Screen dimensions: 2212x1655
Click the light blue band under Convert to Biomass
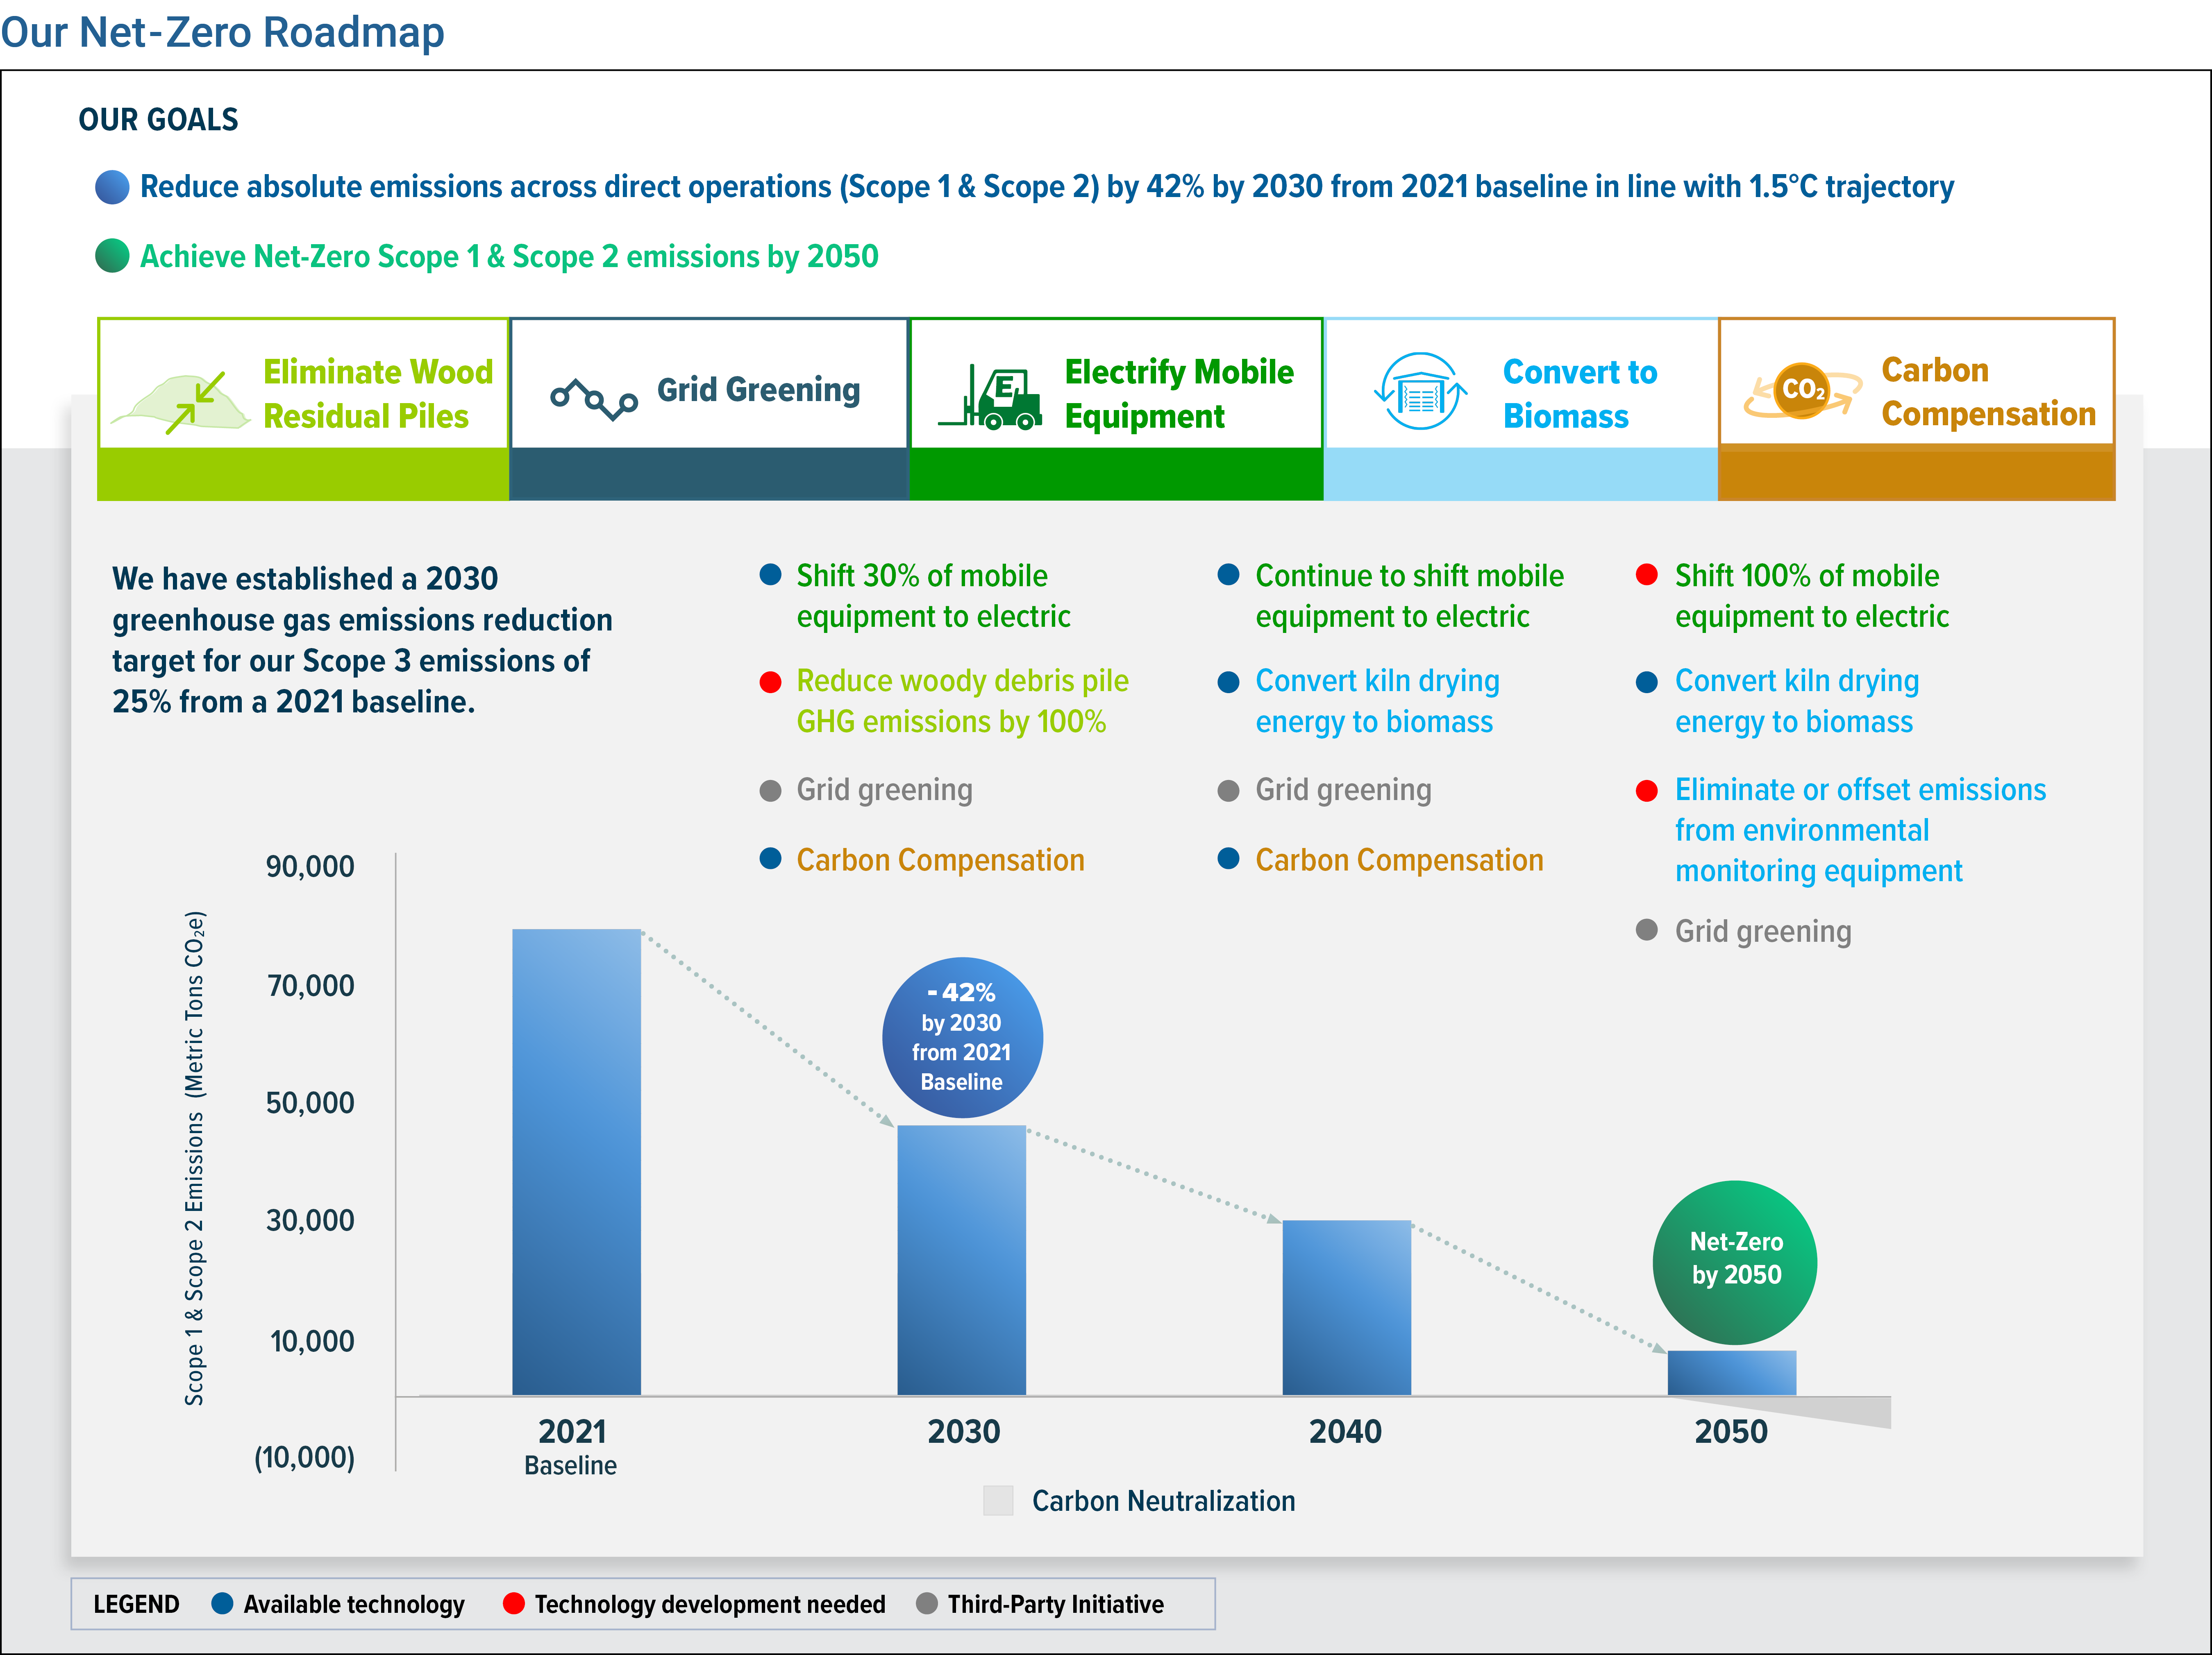(x=1521, y=474)
